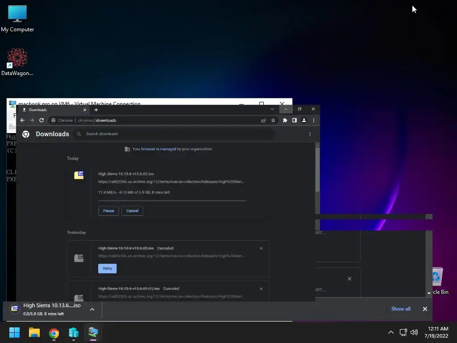The height and width of the screenshot is (343, 457).
Task: Open the active download's archive.org URL
Action: [171, 181]
